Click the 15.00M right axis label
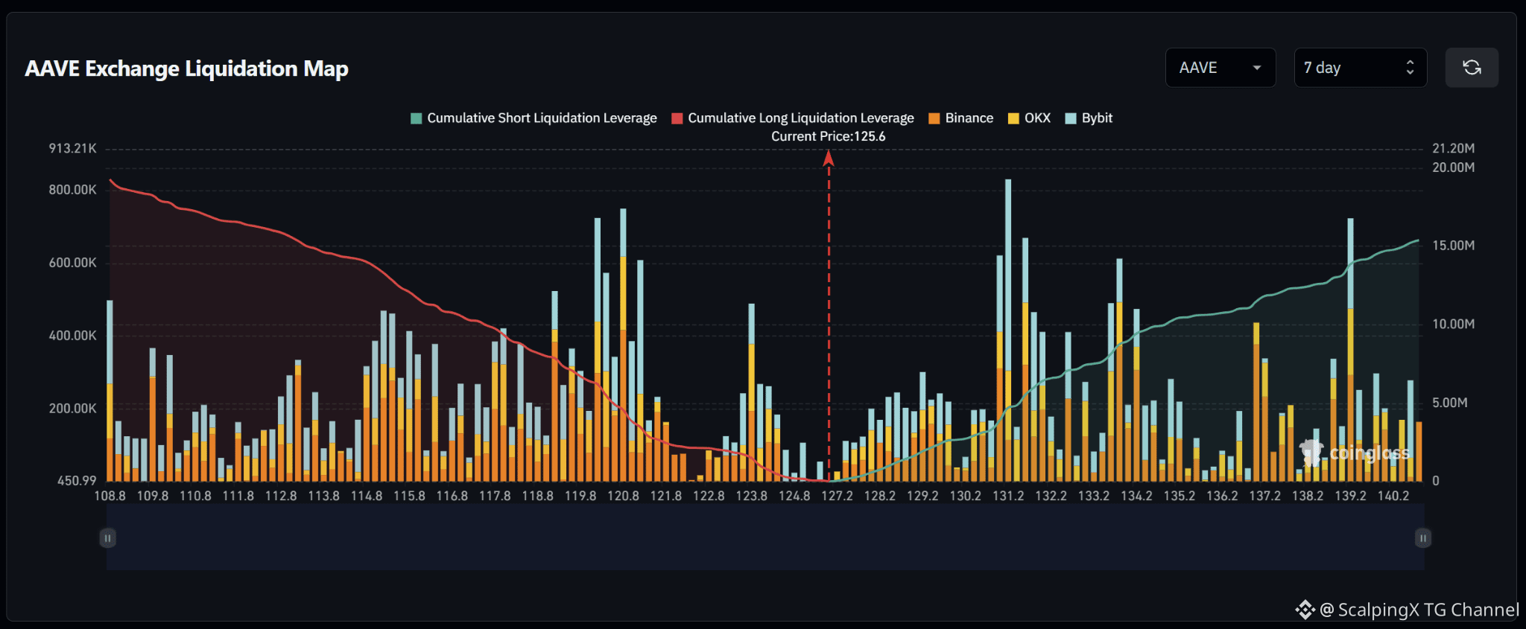Image resolution: width=1526 pixels, height=629 pixels. pos(1454,246)
